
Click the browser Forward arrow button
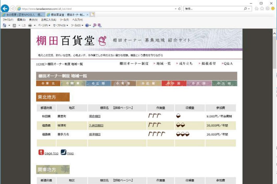pyautogui.click(x=13, y=9)
